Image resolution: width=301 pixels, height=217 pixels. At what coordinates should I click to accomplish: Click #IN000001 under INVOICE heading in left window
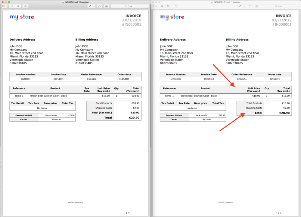(132, 25)
